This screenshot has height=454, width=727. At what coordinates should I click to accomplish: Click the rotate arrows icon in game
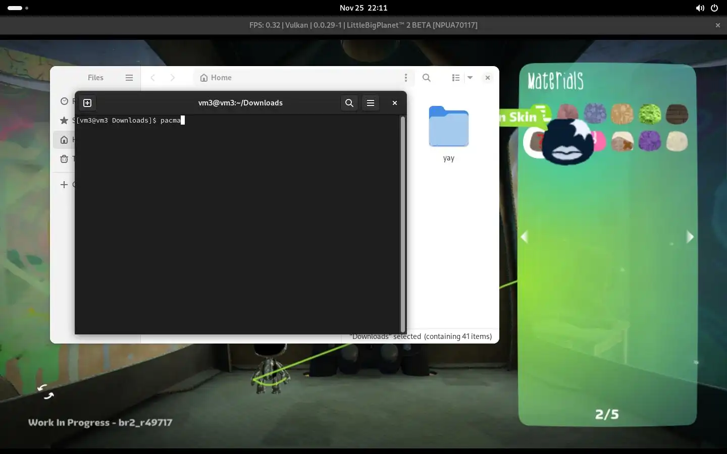coord(45,391)
